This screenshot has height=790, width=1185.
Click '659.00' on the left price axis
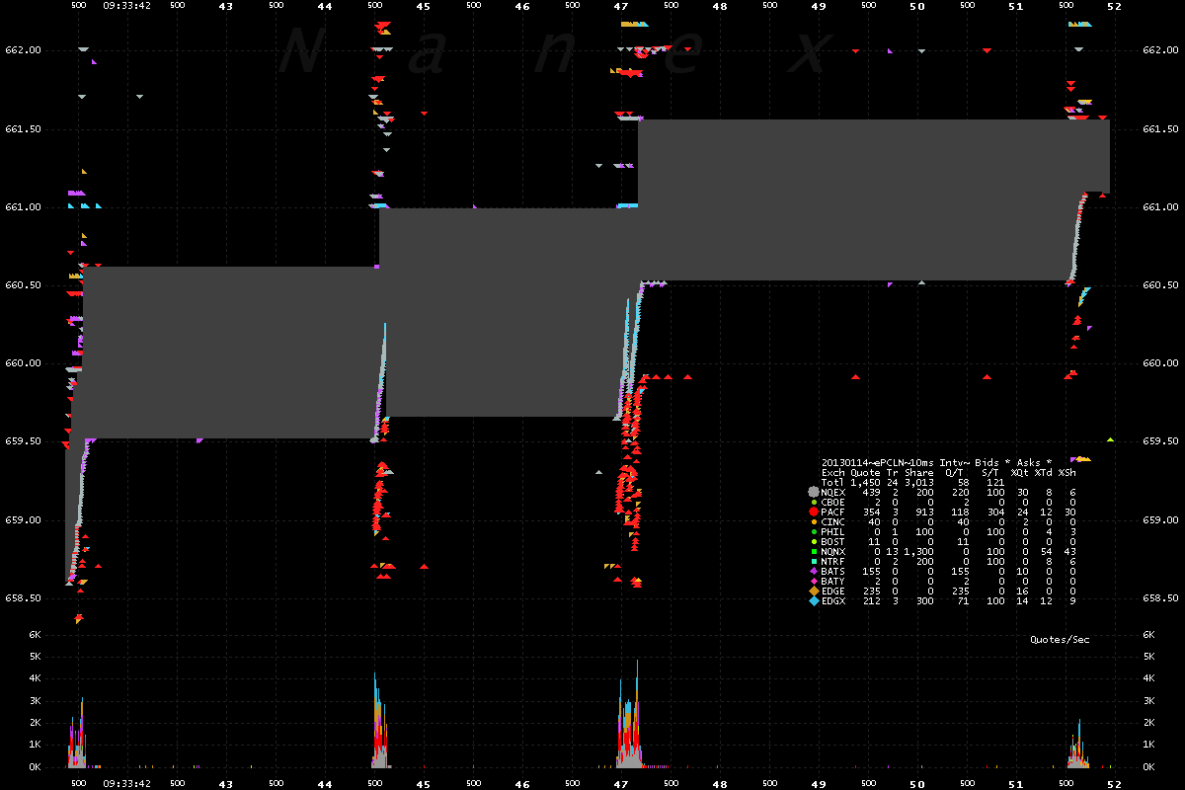pos(24,519)
